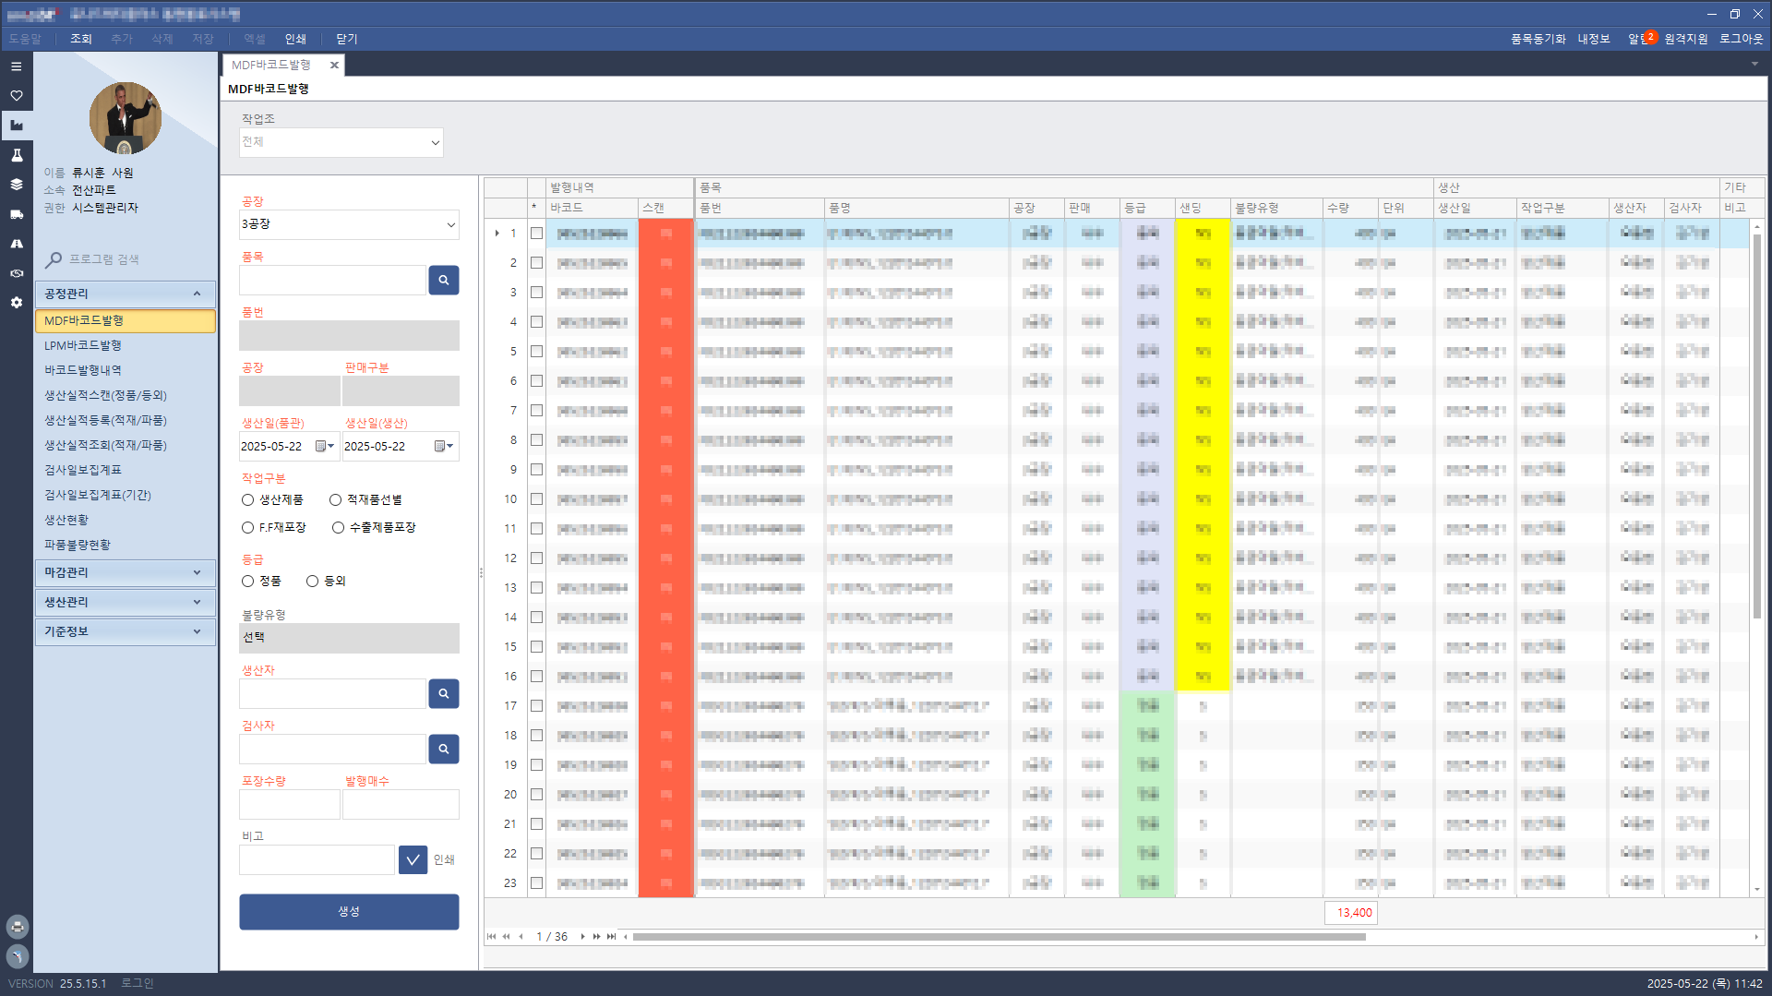Open the road icon in sidebar
This screenshot has width=1772, height=996.
click(x=16, y=244)
